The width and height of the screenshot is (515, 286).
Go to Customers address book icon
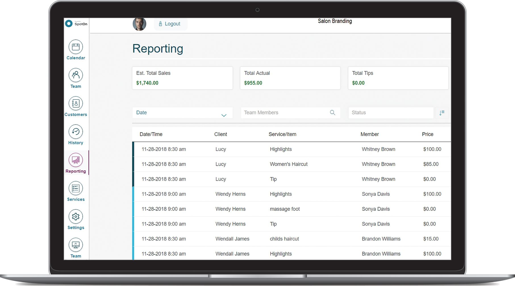tap(76, 104)
